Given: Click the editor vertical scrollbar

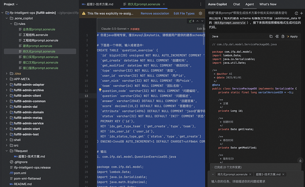Looking at the screenshot, I should click(204, 35).
